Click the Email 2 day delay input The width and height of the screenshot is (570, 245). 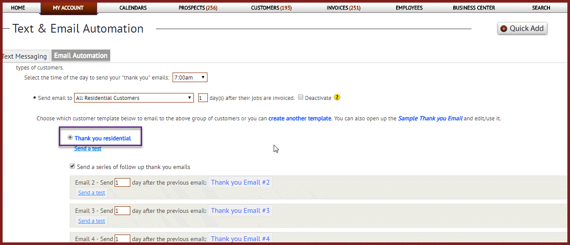pos(122,182)
